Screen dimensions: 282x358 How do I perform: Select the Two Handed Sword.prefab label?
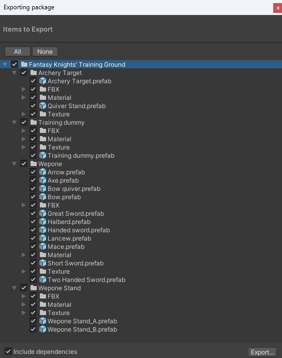point(86,280)
